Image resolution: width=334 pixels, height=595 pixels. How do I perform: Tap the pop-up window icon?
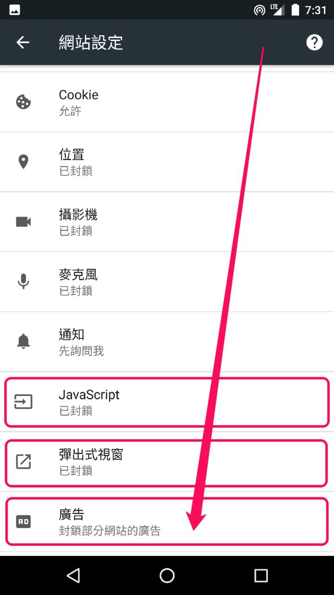(x=23, y=462)
